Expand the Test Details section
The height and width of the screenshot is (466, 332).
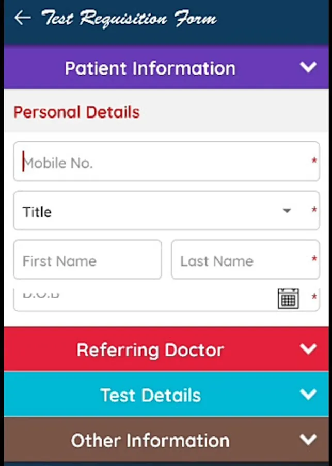150,395
